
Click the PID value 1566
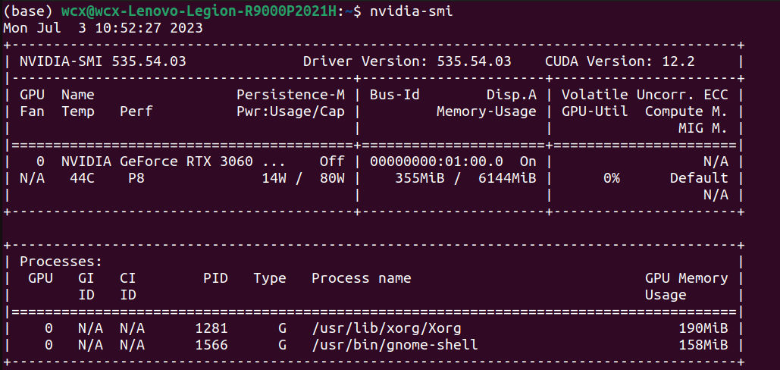tap(211, 345)
